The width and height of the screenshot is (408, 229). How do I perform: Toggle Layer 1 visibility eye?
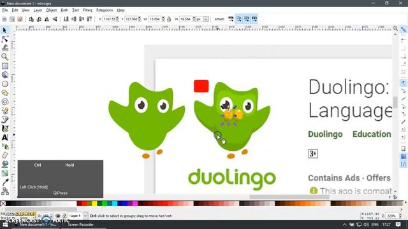point(58,216)
